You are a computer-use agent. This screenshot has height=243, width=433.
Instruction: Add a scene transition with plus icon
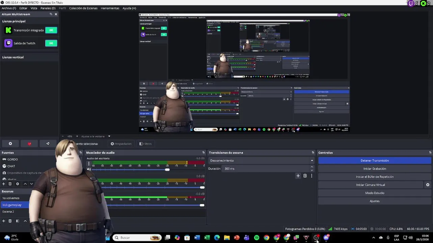[x=298, y=176]
